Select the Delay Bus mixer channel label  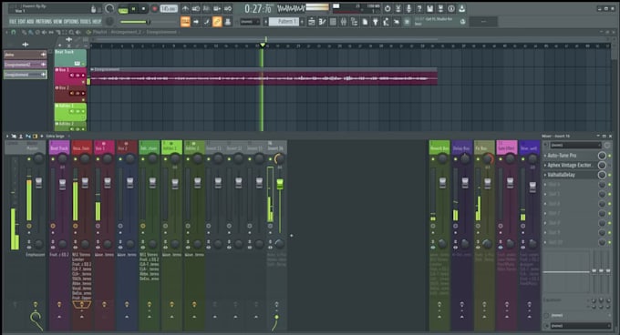pos(462,148)
